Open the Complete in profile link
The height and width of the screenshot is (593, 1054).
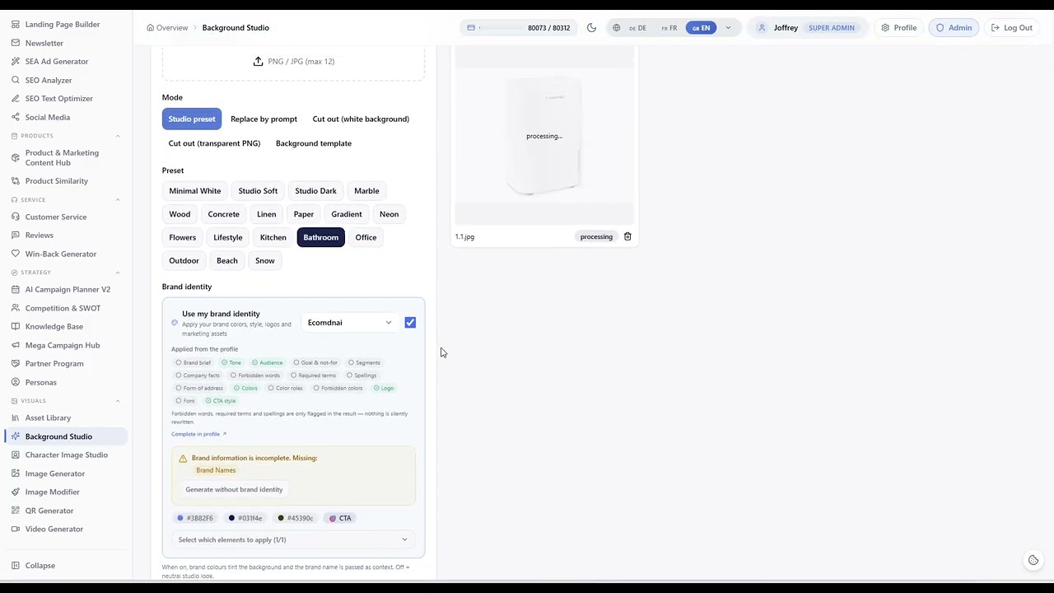click(x=198, y=434)
